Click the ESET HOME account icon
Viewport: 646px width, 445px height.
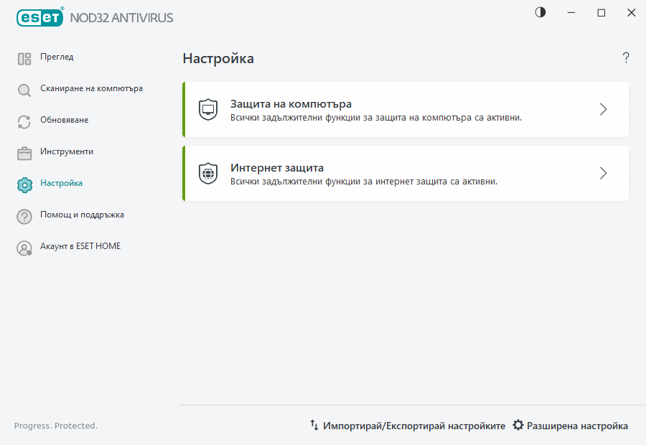[x=24, y=247]
